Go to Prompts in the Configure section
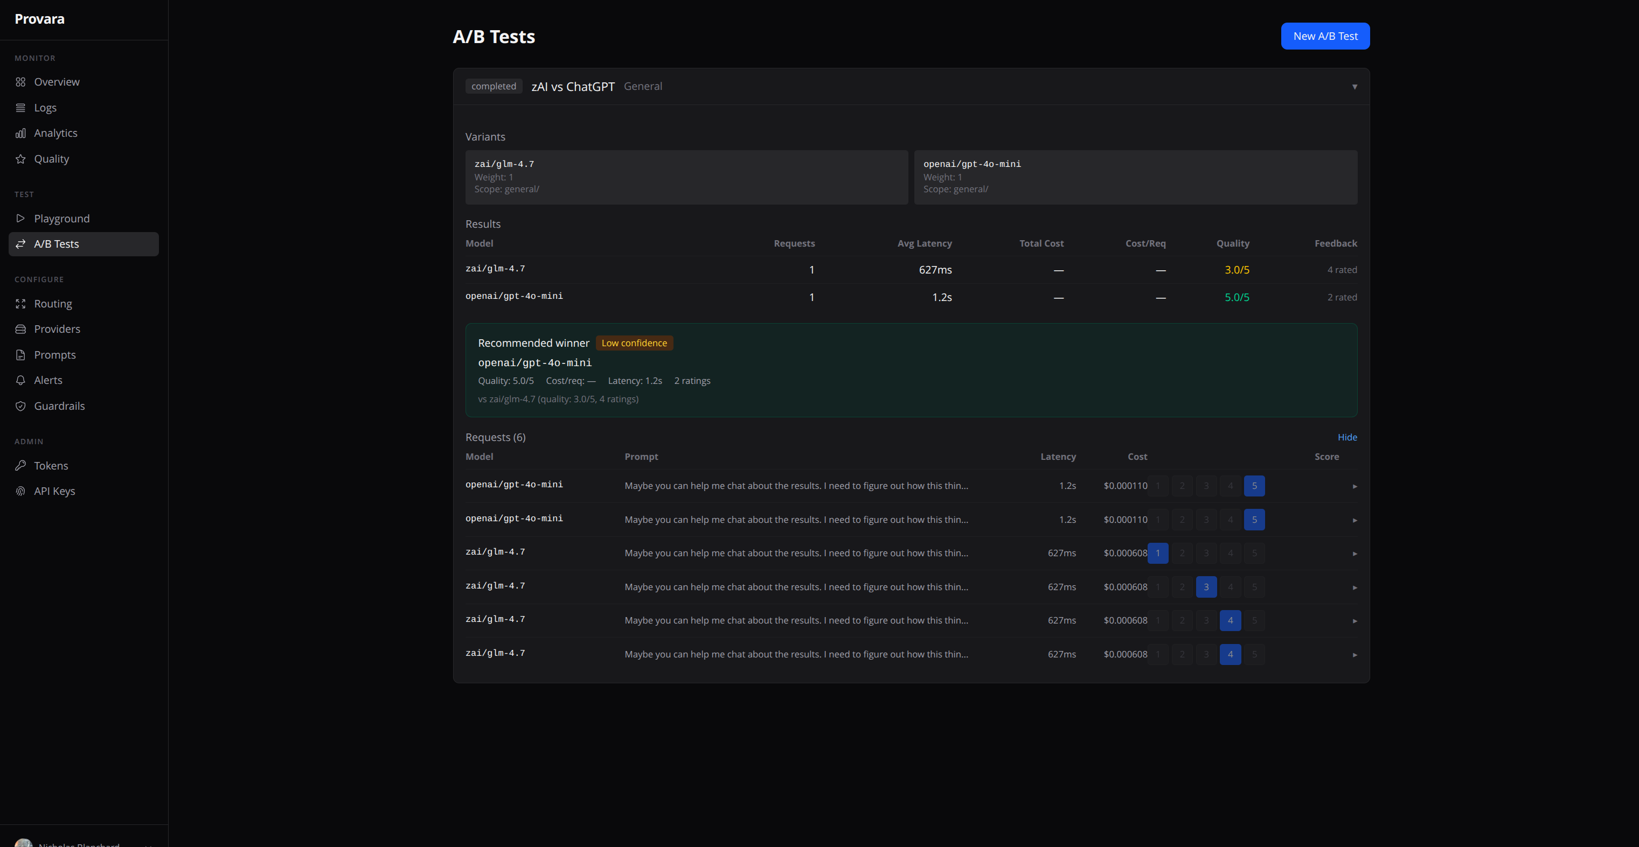The height and width of the screenshot is (847, 1639). (55, 355)
